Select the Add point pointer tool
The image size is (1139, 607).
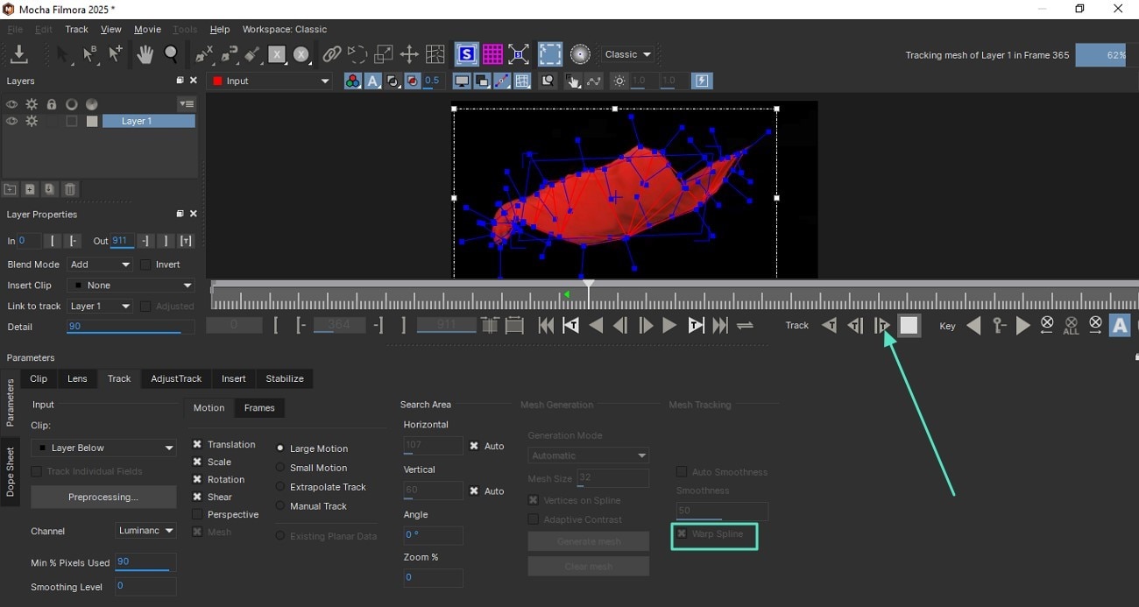[x=115, y=54]
